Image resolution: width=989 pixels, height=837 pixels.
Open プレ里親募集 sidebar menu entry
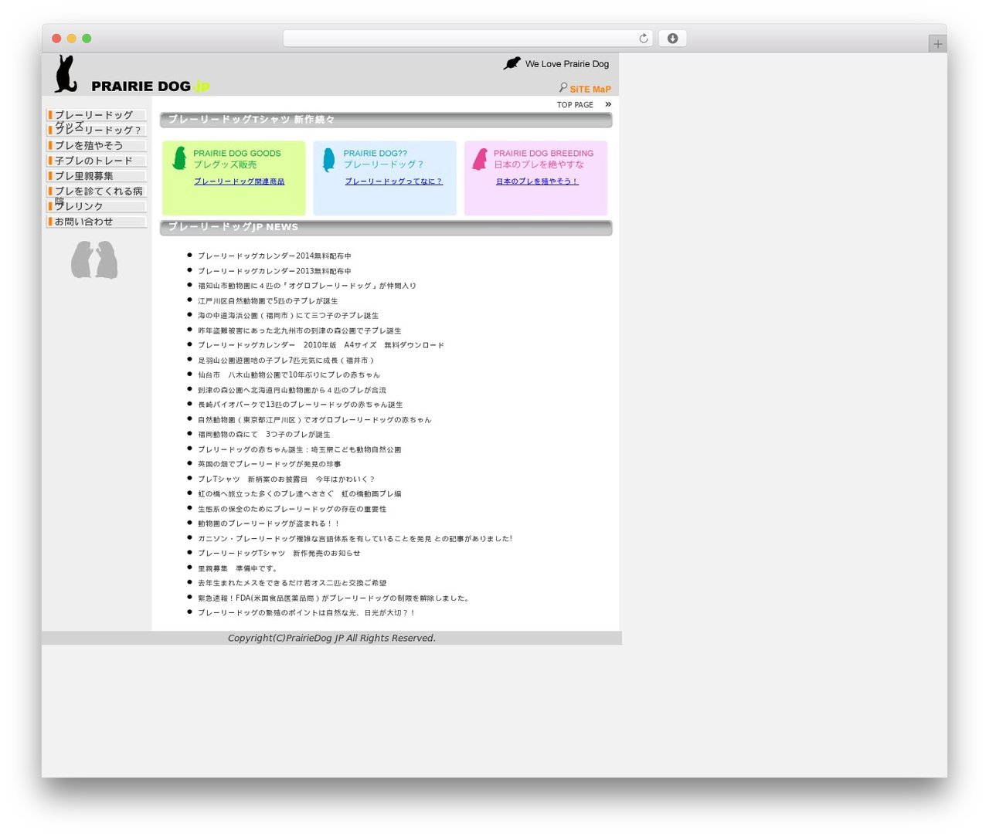pos(97,176)
